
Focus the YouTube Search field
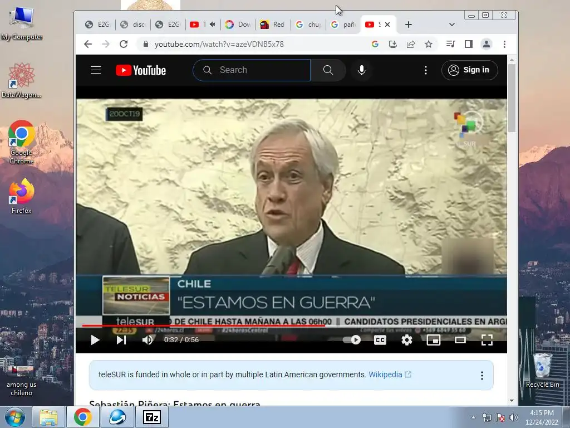pos(252,70)
